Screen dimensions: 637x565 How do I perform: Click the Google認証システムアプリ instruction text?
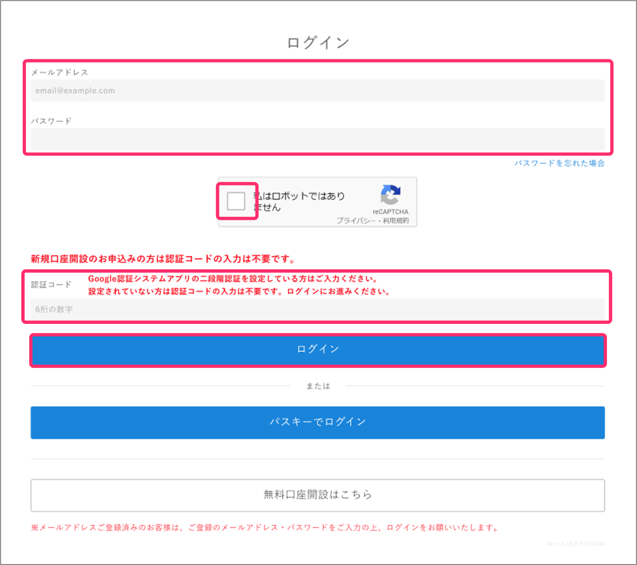pos(239,285)
